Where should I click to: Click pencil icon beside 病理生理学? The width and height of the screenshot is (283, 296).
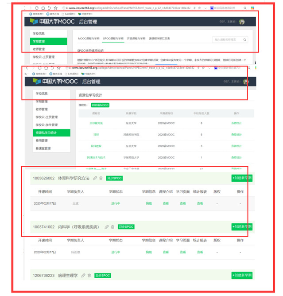pyautogui.click(x=83, y=276)
